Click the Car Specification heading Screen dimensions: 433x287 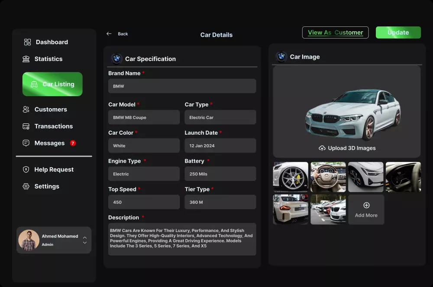(151, 59)
